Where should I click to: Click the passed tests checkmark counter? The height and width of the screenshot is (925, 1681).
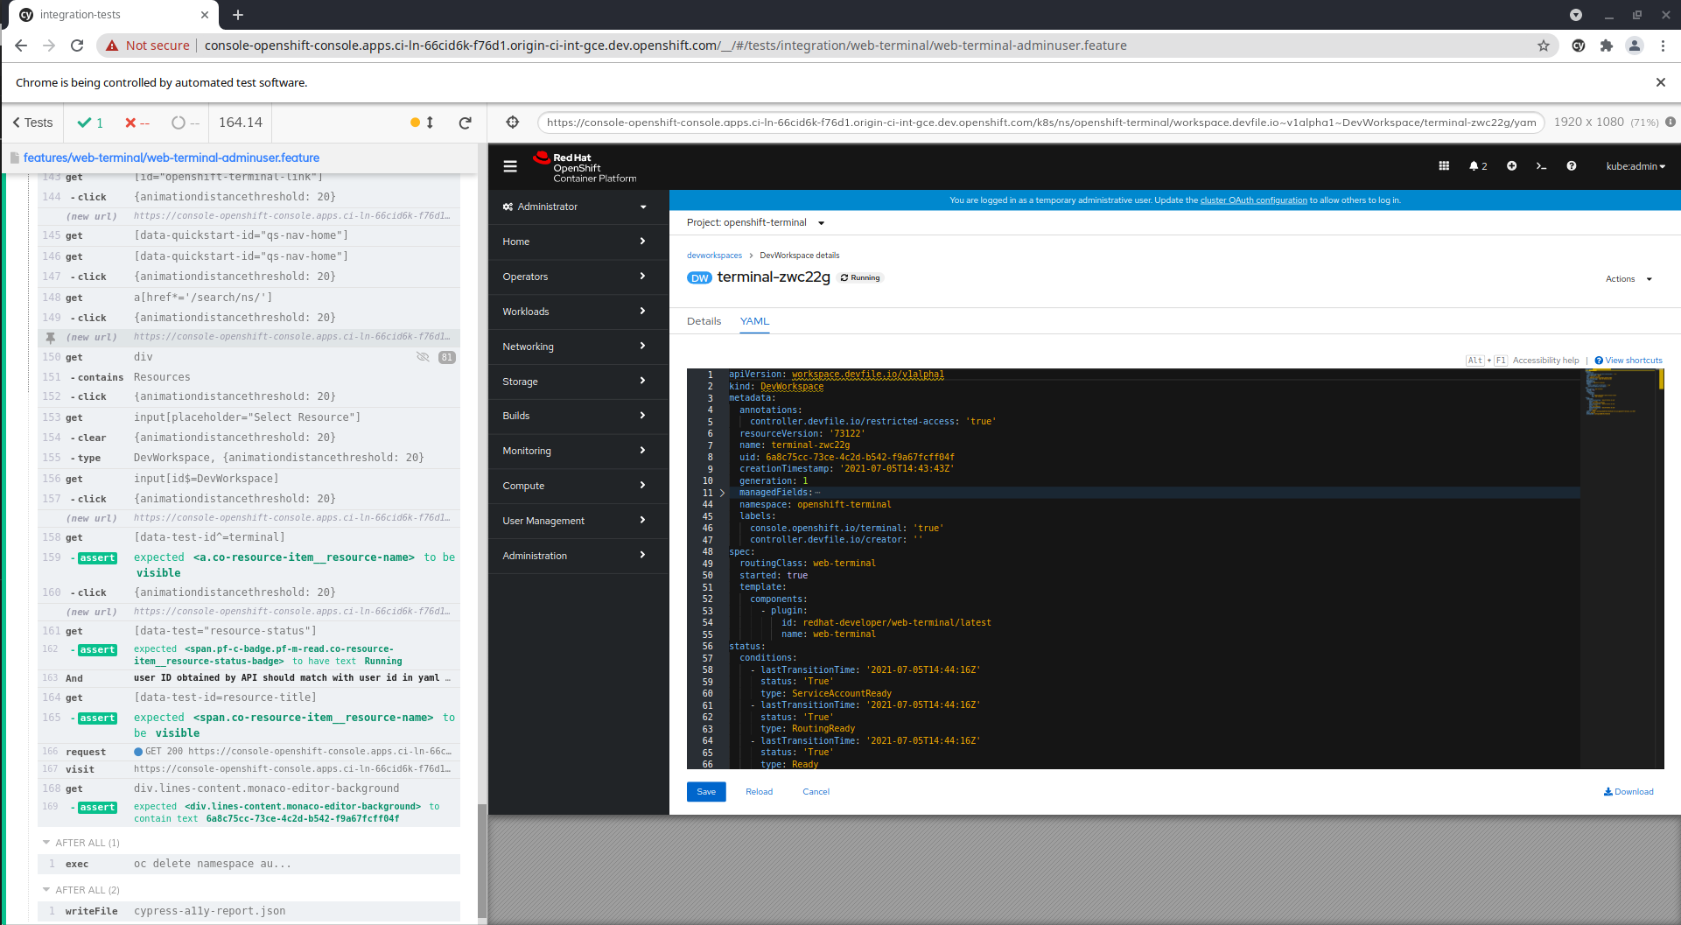90,123
